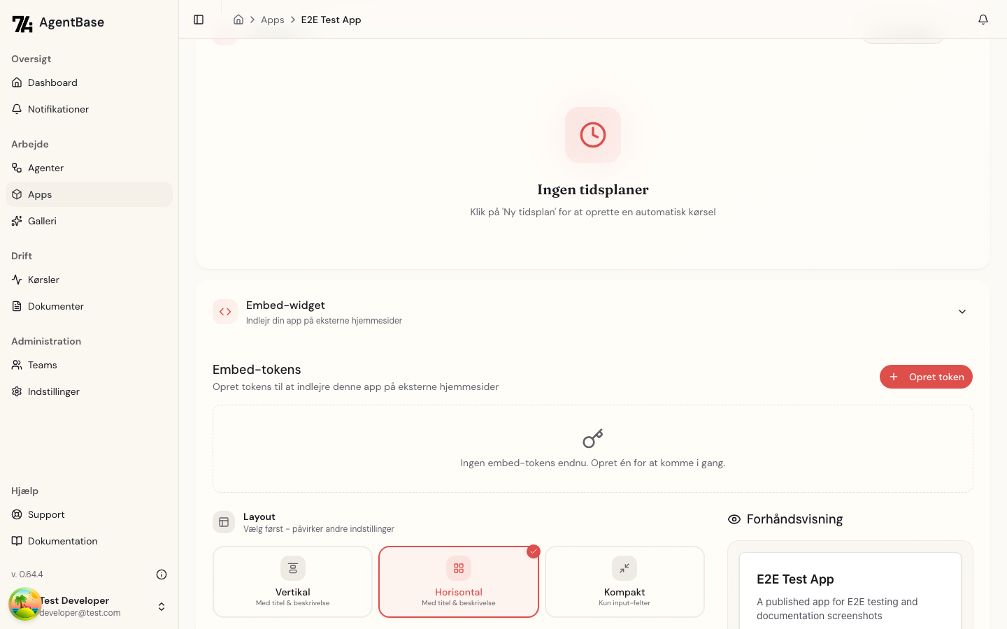
Task: Click the Apps breadcrumb link
Action: [x=272, y=20]
